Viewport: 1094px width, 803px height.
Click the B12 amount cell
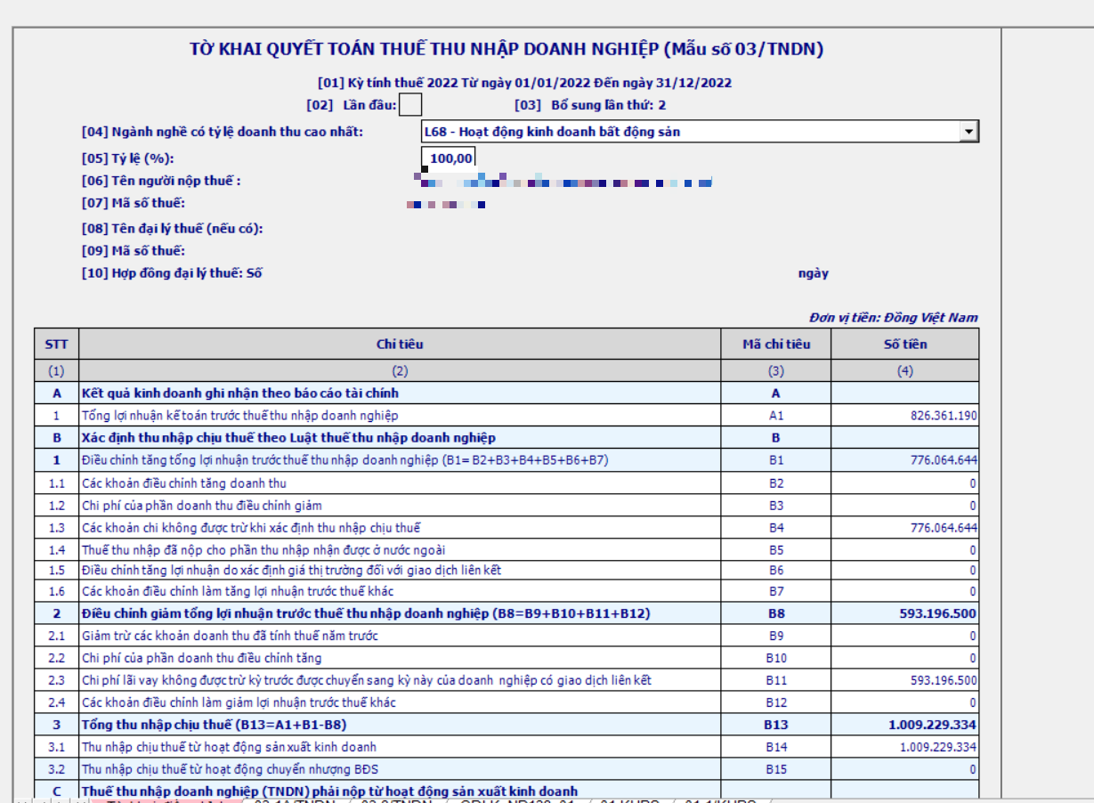[x=904, y=702]
